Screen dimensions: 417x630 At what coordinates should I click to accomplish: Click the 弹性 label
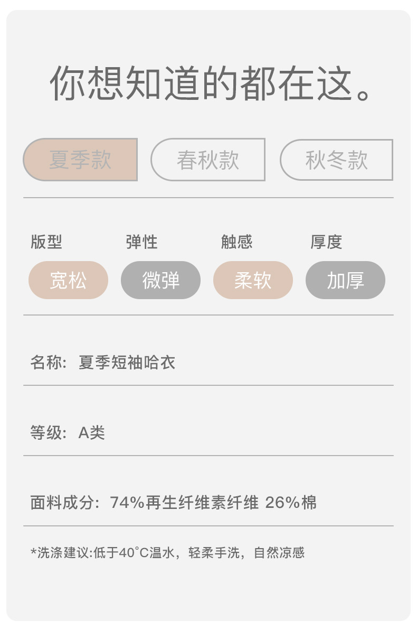(x=141, y=242)
